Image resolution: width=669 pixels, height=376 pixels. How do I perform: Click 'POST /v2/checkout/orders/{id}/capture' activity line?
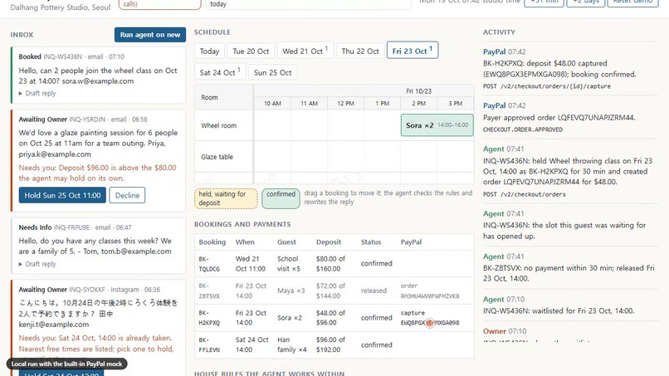tap(546, 86)
